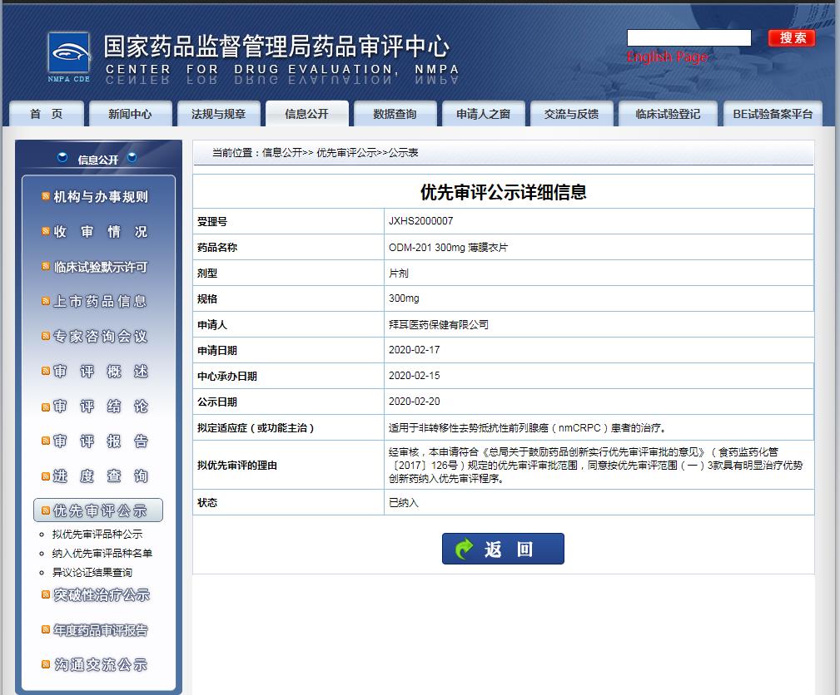Click RSS icon beside 临床试验默示许可
840x695 pixels.
(46, 267)
